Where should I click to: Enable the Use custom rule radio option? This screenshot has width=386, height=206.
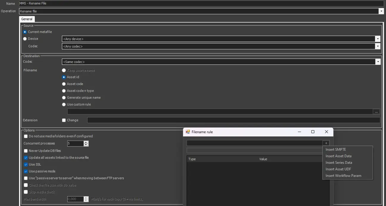pos(64,104)
